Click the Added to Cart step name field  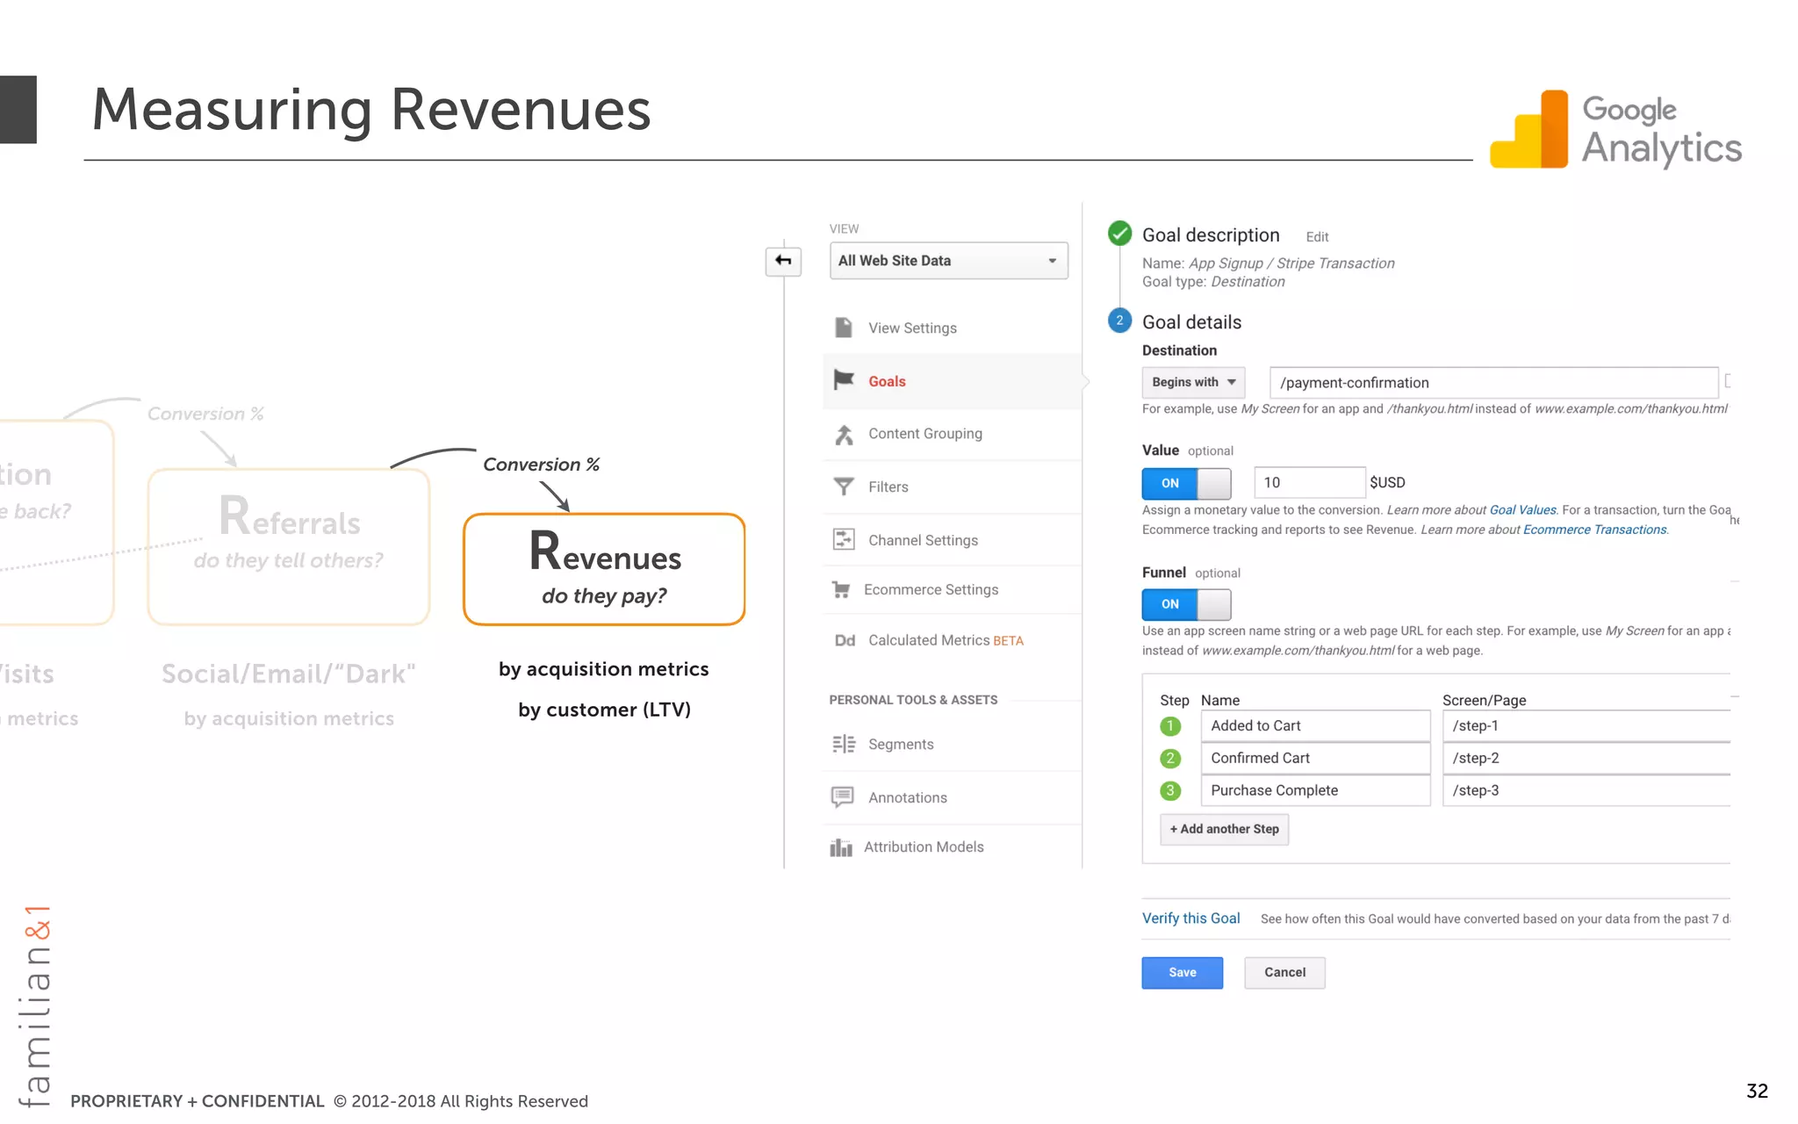(1315, 725)
